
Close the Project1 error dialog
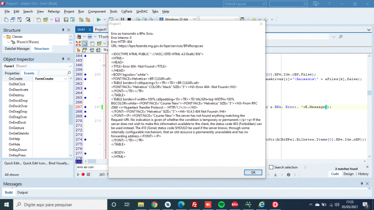pos(261,24)
